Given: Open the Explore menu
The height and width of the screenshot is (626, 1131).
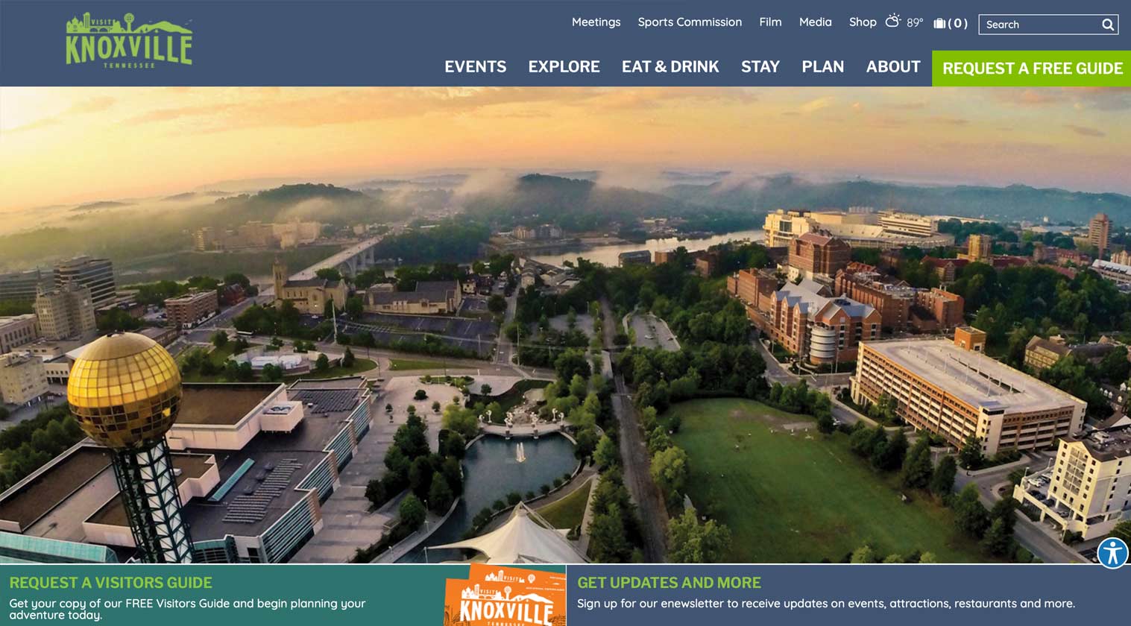Looking at the screenshot, I should 564,66.
